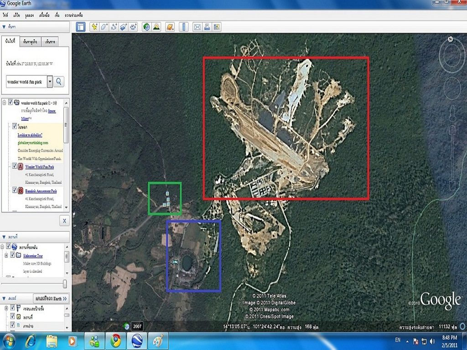
Task: Open the File (ไฟล์) menu
Action: pyautogui.click(x=5, y=15)
